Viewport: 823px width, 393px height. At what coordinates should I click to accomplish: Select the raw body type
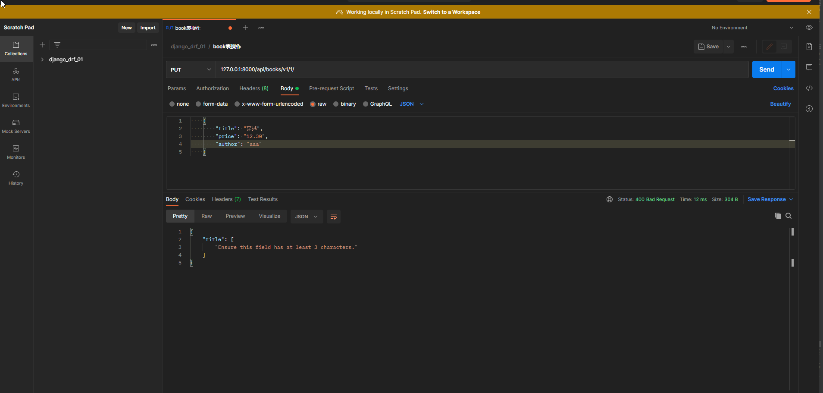tap(319, 104)
